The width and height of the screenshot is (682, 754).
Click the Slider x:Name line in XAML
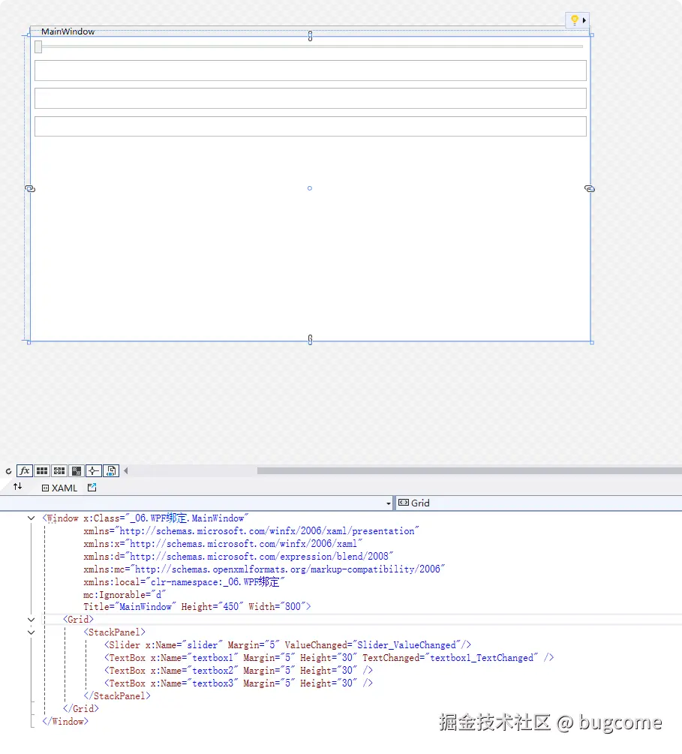[x=287, y=645]
